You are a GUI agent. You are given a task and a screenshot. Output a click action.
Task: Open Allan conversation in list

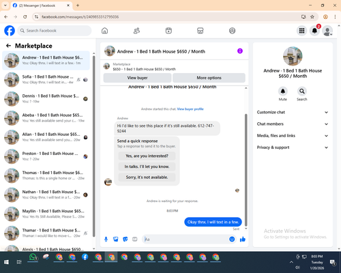pos(46,137)
